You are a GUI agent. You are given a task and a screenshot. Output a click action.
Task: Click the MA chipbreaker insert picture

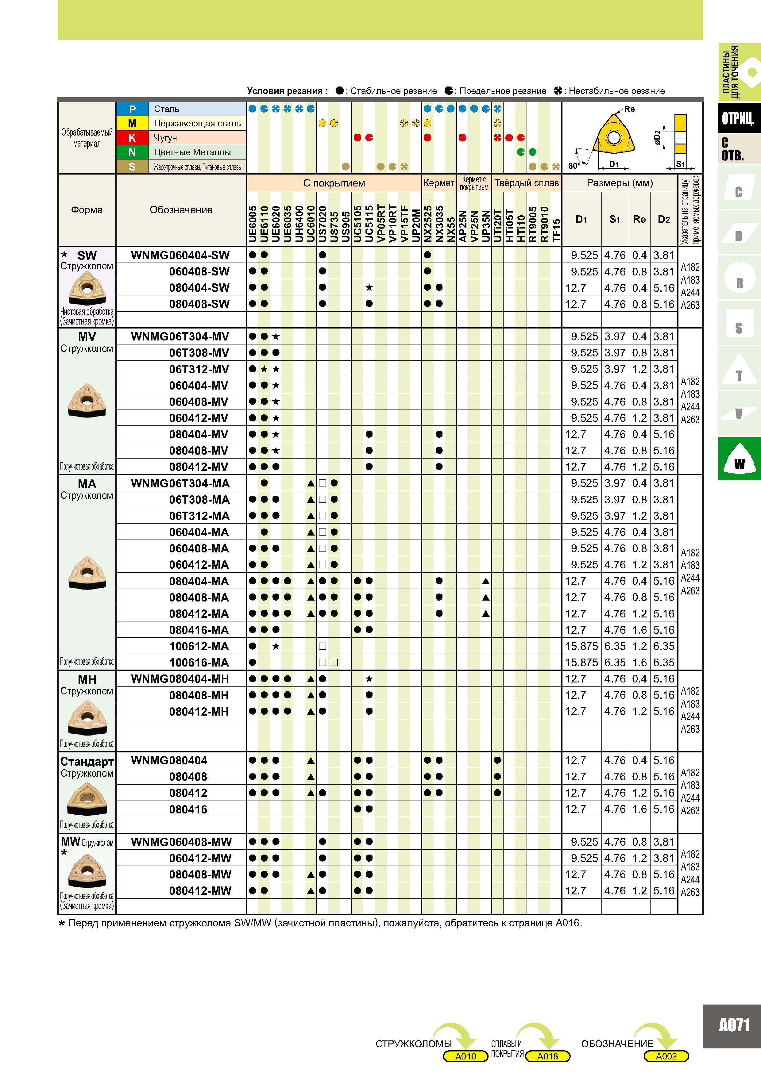click(x=87, y=573)
